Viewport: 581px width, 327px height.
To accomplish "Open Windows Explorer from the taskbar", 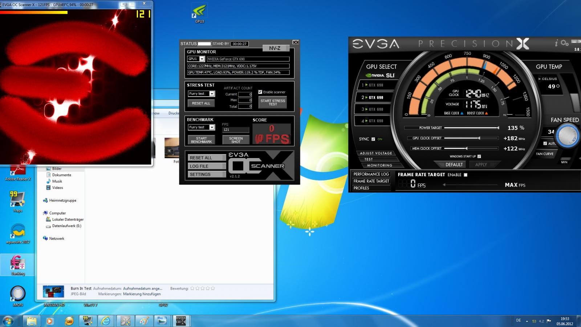I will (x=32, y=321).
